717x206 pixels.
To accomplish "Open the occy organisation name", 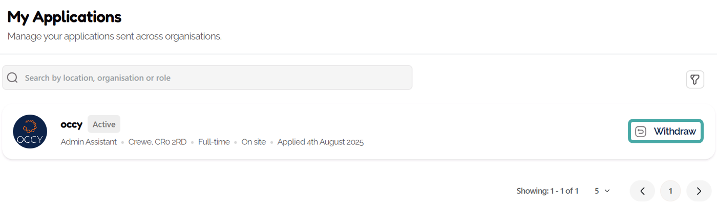I will click(x=71, y=124).
